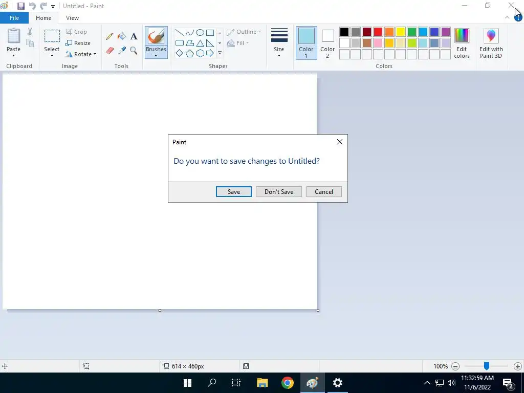Click the Redo arrow in title bar
Viewport: 524px width, 393px height.
43,6
